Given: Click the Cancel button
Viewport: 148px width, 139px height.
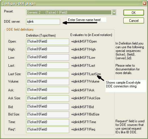Looking at the screenshot, I should (x=134, y=21).
